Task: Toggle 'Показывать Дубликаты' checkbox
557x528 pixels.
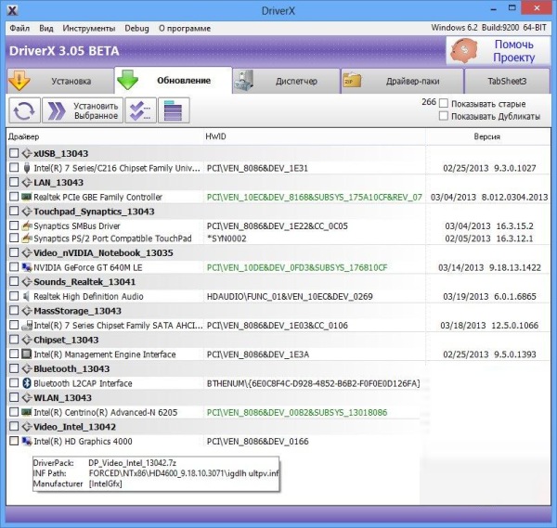Action: pos(444,117)
